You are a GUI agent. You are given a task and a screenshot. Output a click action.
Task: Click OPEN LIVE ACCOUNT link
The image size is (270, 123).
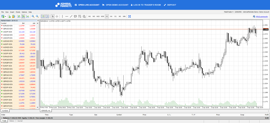coord(87,5)
